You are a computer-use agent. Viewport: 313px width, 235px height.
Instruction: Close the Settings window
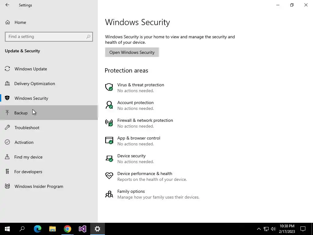tap(306, 5)
